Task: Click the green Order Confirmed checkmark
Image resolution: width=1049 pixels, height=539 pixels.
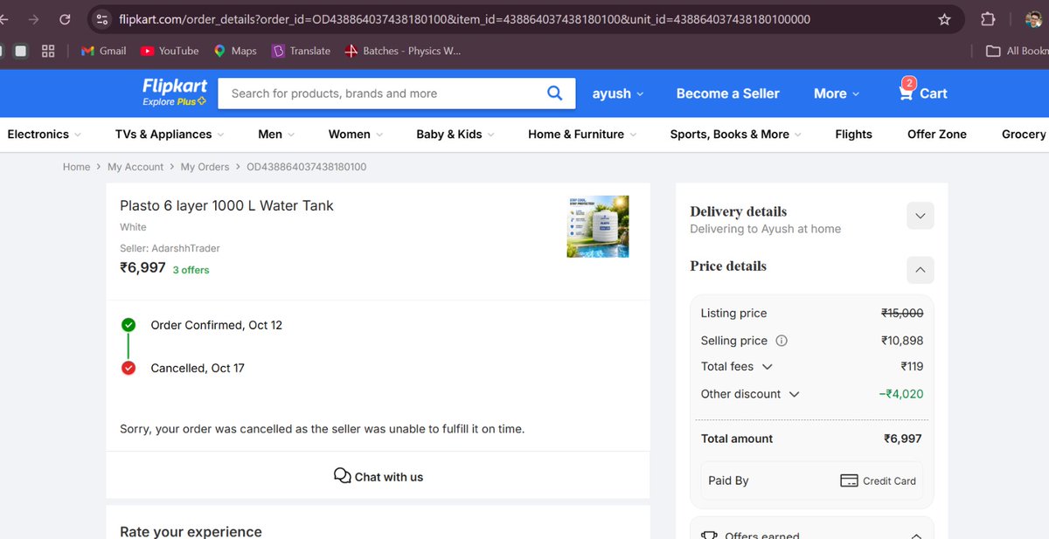Action: tap(129, 325)
